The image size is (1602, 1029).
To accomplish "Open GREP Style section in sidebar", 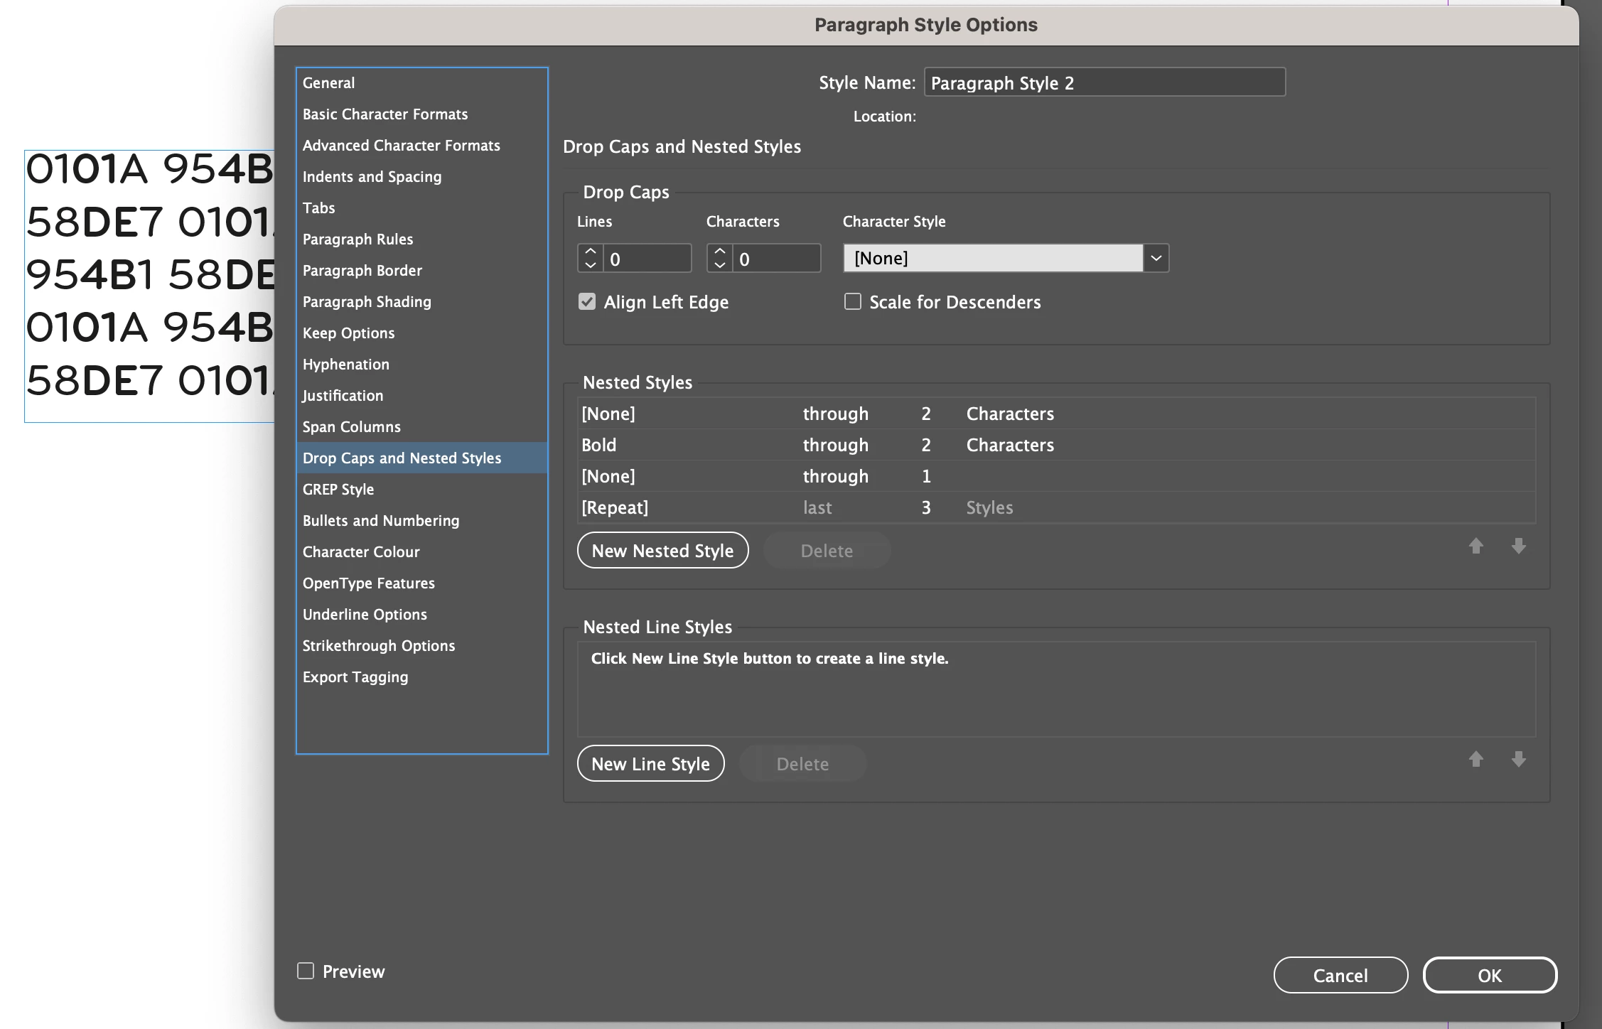I will [338, 490].
